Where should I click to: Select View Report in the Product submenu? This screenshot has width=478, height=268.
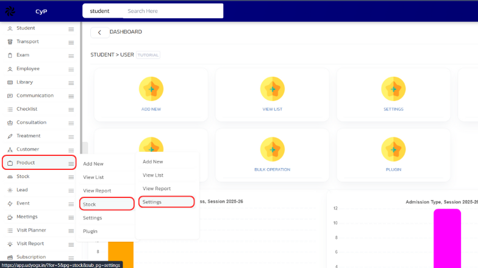pyautogui.click(x=96, y=191)
